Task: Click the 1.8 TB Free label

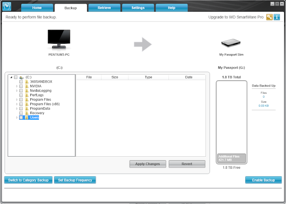Action: [231, 167]
